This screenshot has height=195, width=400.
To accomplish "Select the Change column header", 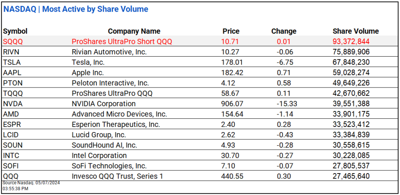I will (x=284, y=31).
